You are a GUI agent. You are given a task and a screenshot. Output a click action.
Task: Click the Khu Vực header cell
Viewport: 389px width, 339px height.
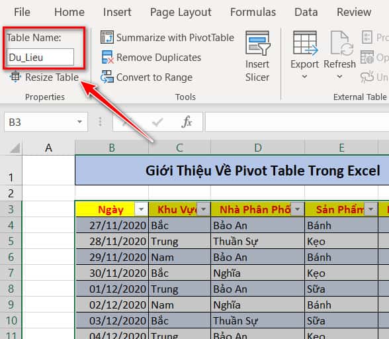tap(180, 209)
